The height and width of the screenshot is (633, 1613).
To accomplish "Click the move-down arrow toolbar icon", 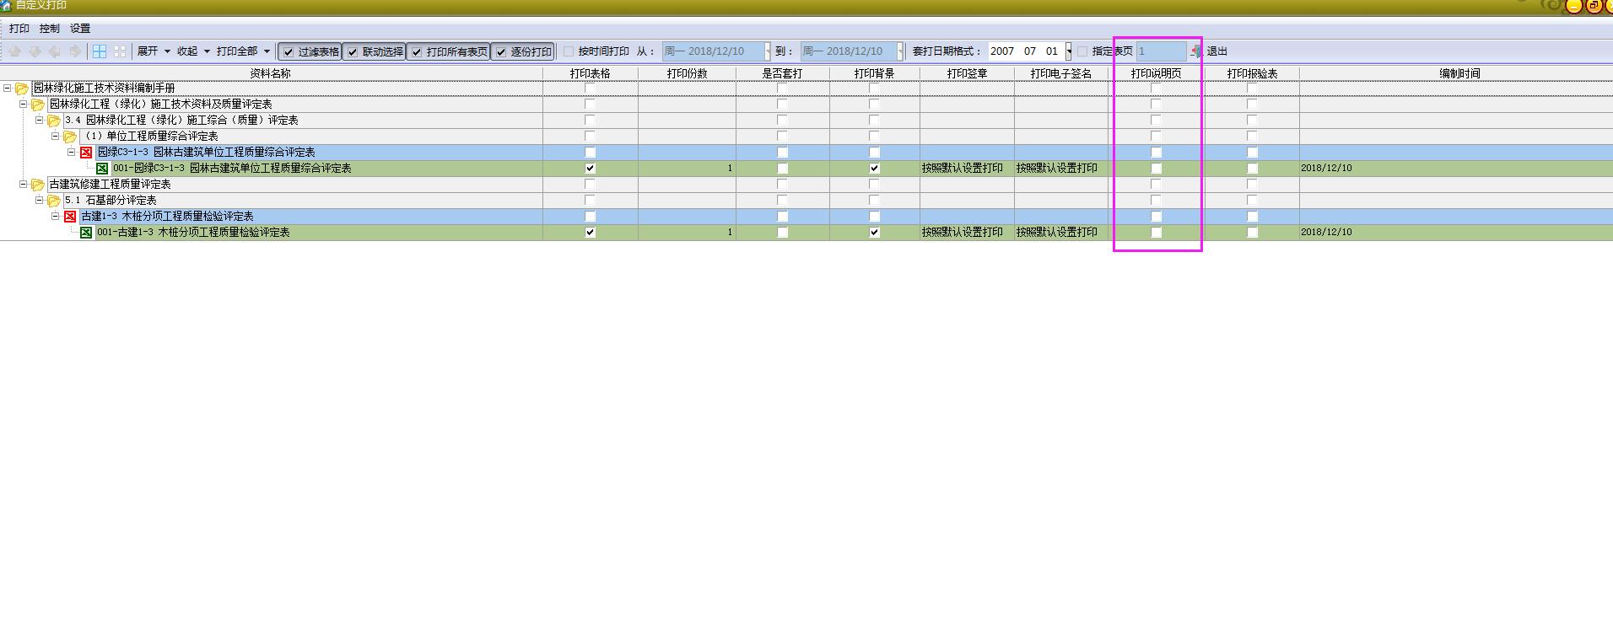I will click(x=35, y=51).
